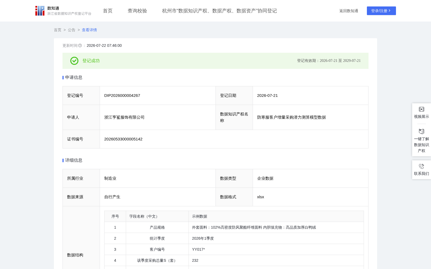This screenshot has height=269, width=431.
Task: Click the 登记成功 status text
Action: click(91, 61)
